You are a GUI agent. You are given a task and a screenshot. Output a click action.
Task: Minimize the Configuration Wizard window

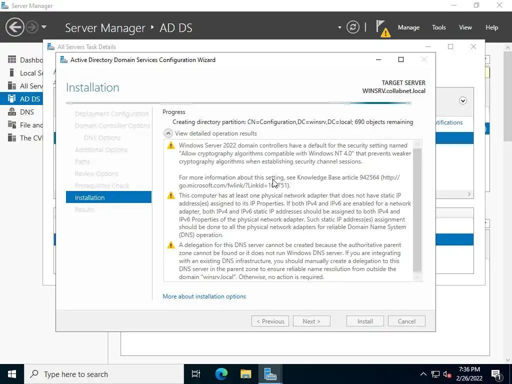tap(378, 60)
